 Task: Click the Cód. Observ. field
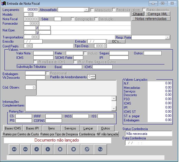31,87
